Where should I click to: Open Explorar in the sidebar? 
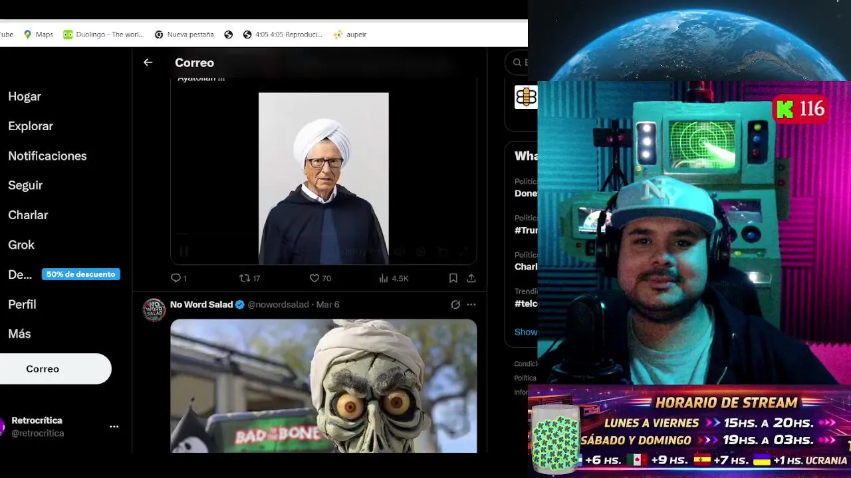31,126
